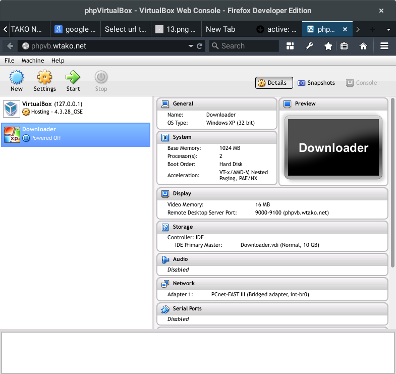396x374 pixels.
Task: Click the hosting gear icon under VirtualBox
Action: click(26, 112)
